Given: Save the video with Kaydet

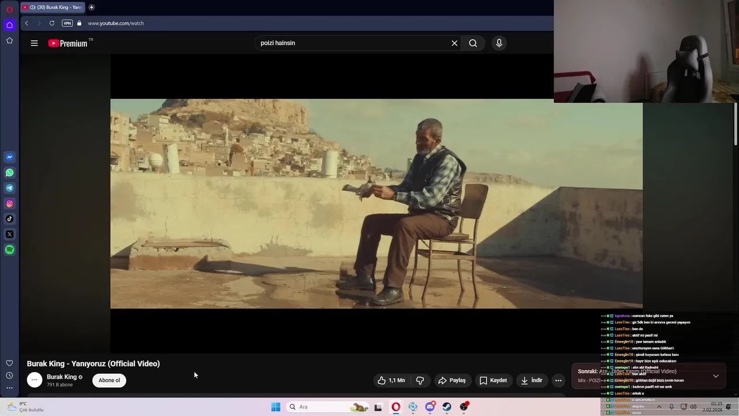Looking at the screenshot, I should [493, 380].
